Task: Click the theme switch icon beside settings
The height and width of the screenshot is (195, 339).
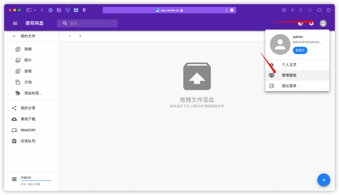Action: 300,23
